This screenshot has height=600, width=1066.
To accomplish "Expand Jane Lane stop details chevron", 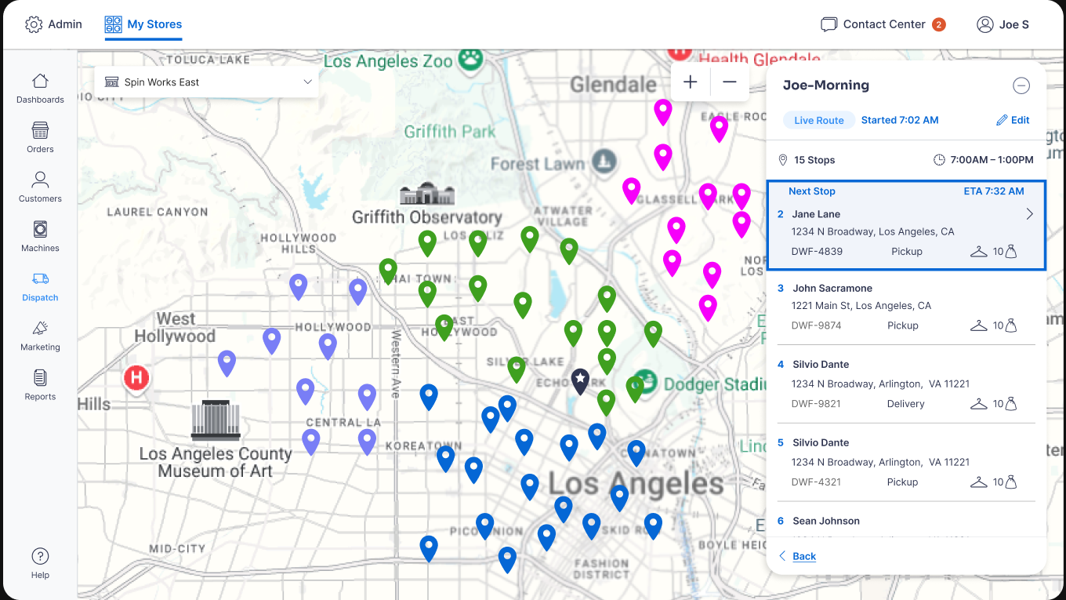I will pyautogui.click(x=1029, y=214).
